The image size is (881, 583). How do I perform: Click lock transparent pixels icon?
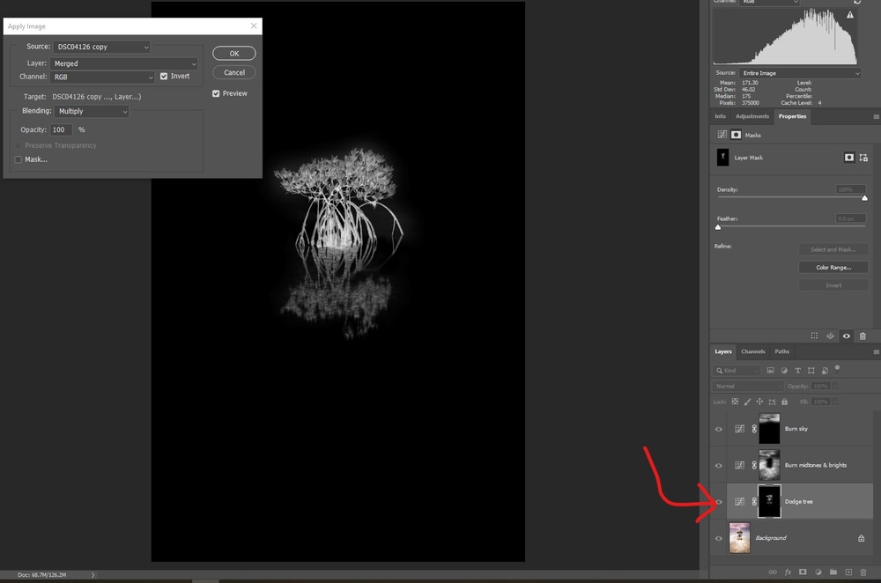(735, 402)
